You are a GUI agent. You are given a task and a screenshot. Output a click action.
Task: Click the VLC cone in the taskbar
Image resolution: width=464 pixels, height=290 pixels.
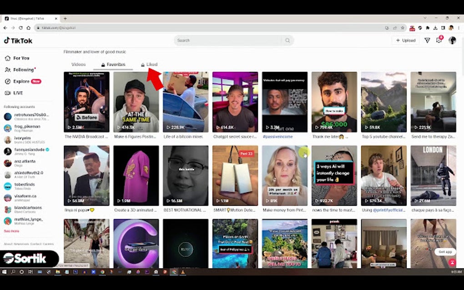(183, 272)
